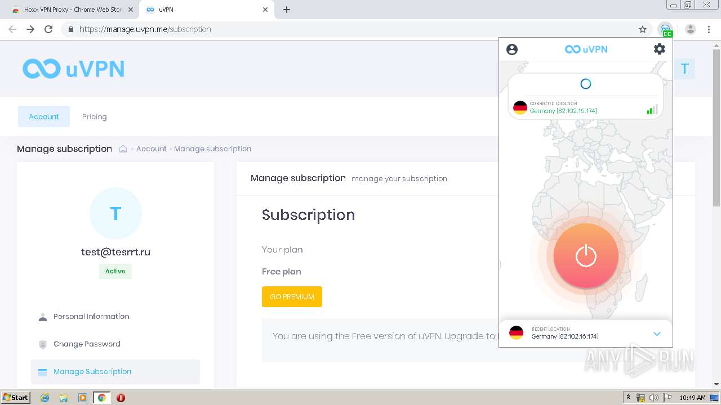This screenshot has width=721, height=405.
Task: Expand the recent location chevron
Action: [657, 334]
